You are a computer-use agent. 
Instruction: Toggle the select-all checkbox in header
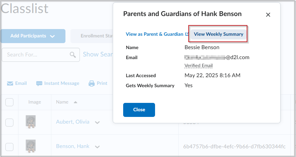[x=9, y=102]
